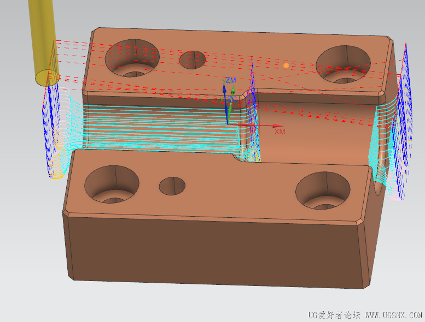Select the front vertical face of the block
The height and width of the screenshot is (322, 425).
[x=216, y=252]
